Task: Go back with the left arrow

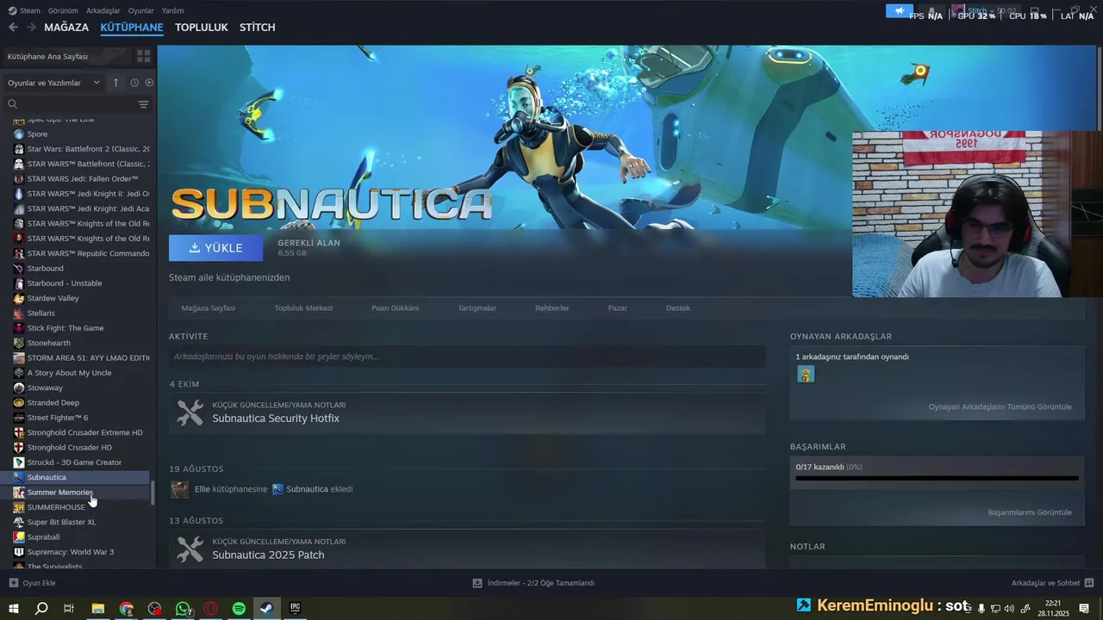Action: (13, 28)
